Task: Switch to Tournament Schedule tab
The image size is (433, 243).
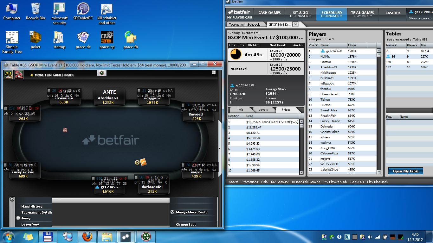Action: pyautogui.click(x=245, y=24)
